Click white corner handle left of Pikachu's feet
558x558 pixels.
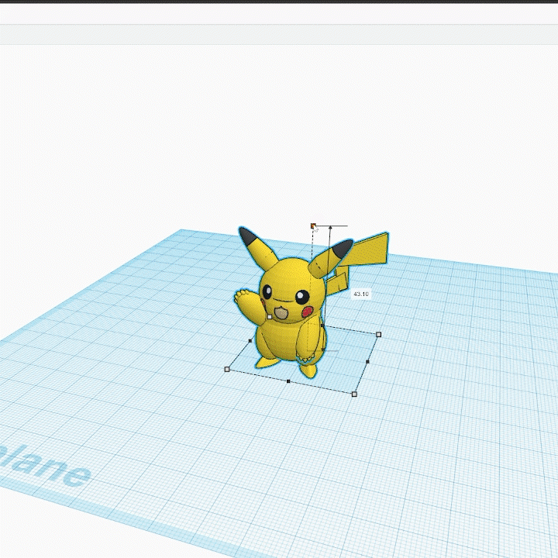(227, 370)
